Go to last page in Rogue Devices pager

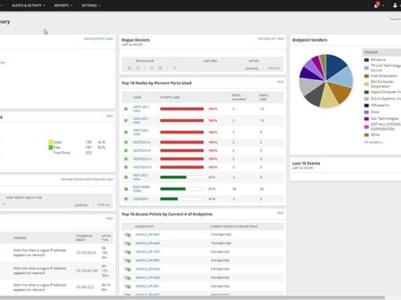[160, 68]
